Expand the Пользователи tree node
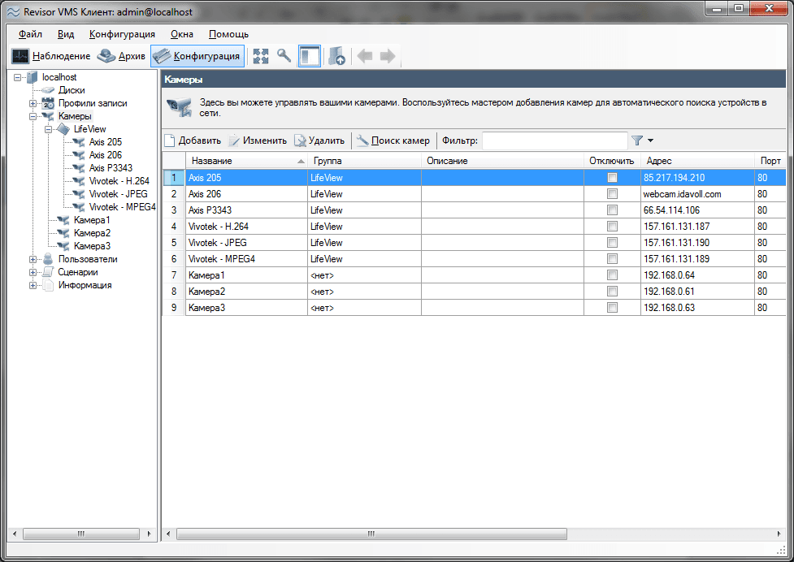Image resolution: width=794 pixels, height=562 pixels. point(33,259)
